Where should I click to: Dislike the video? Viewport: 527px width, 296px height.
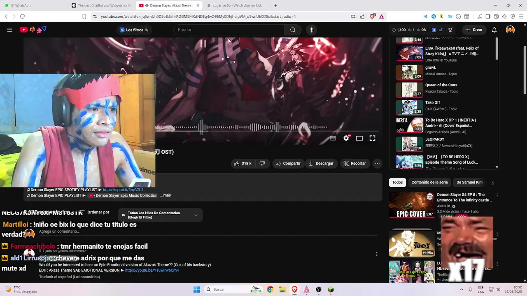pos(262,164)
